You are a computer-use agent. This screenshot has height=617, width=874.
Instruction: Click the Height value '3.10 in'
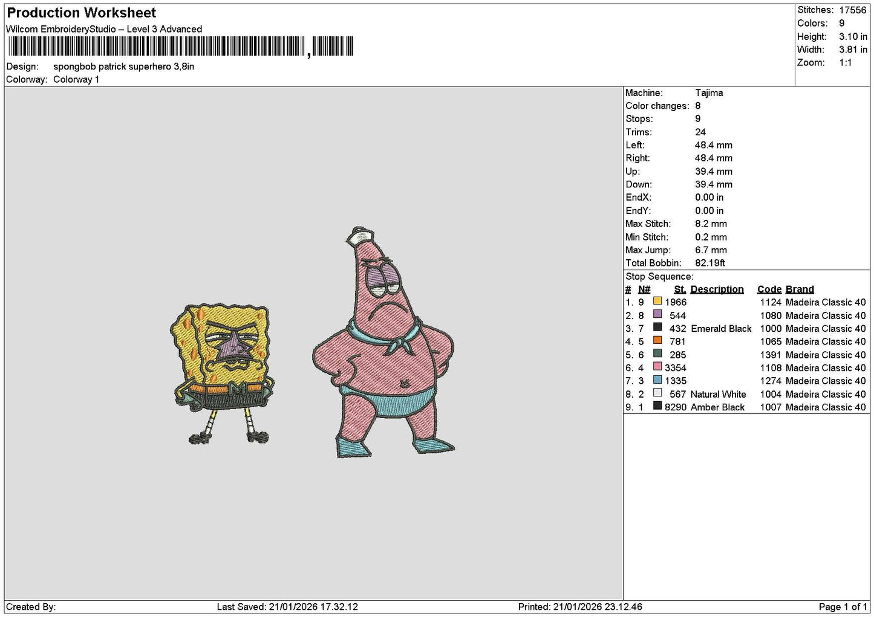(853, 36)
